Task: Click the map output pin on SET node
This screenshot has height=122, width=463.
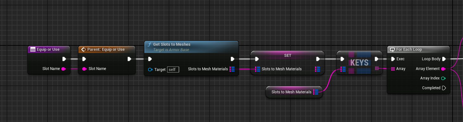Action: pos(317,69)
